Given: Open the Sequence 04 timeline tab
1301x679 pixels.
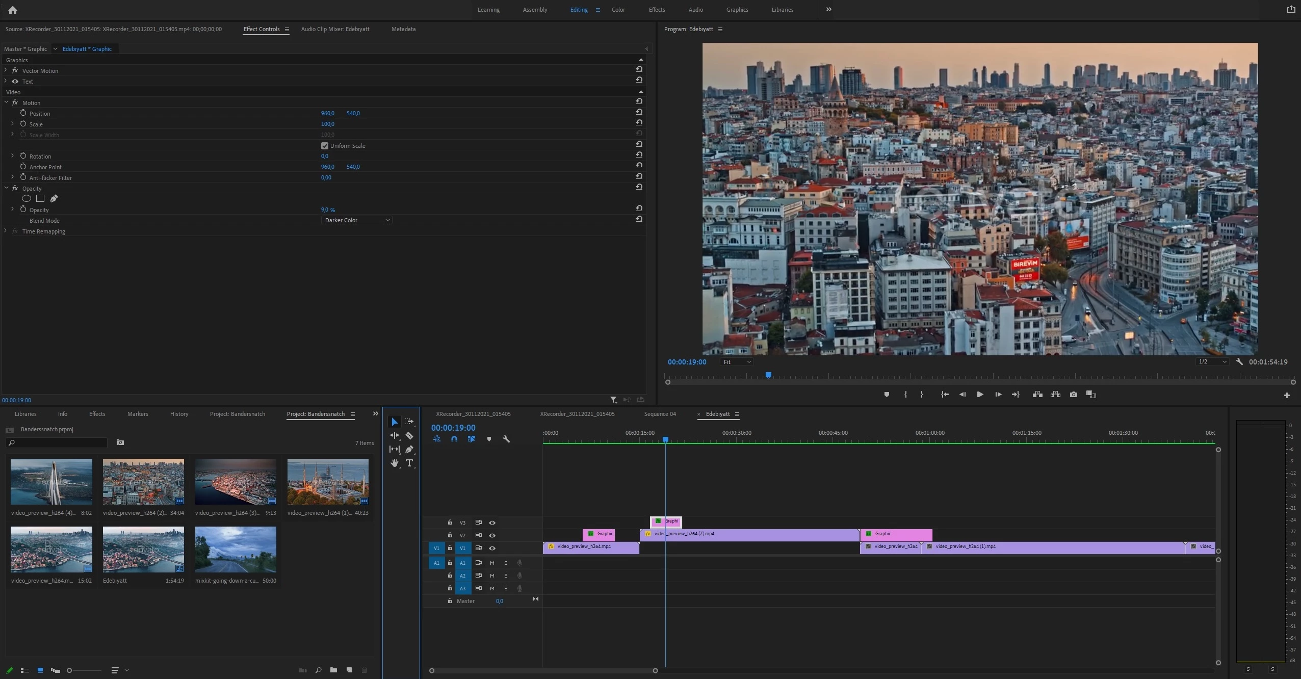Looking at the screenshot, I should tap(660, 414).
